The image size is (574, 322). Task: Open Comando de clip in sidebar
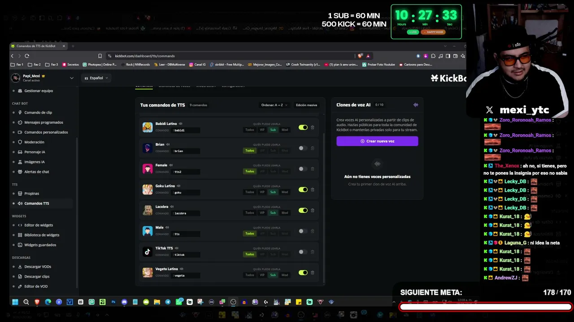(x=38, y=112)
